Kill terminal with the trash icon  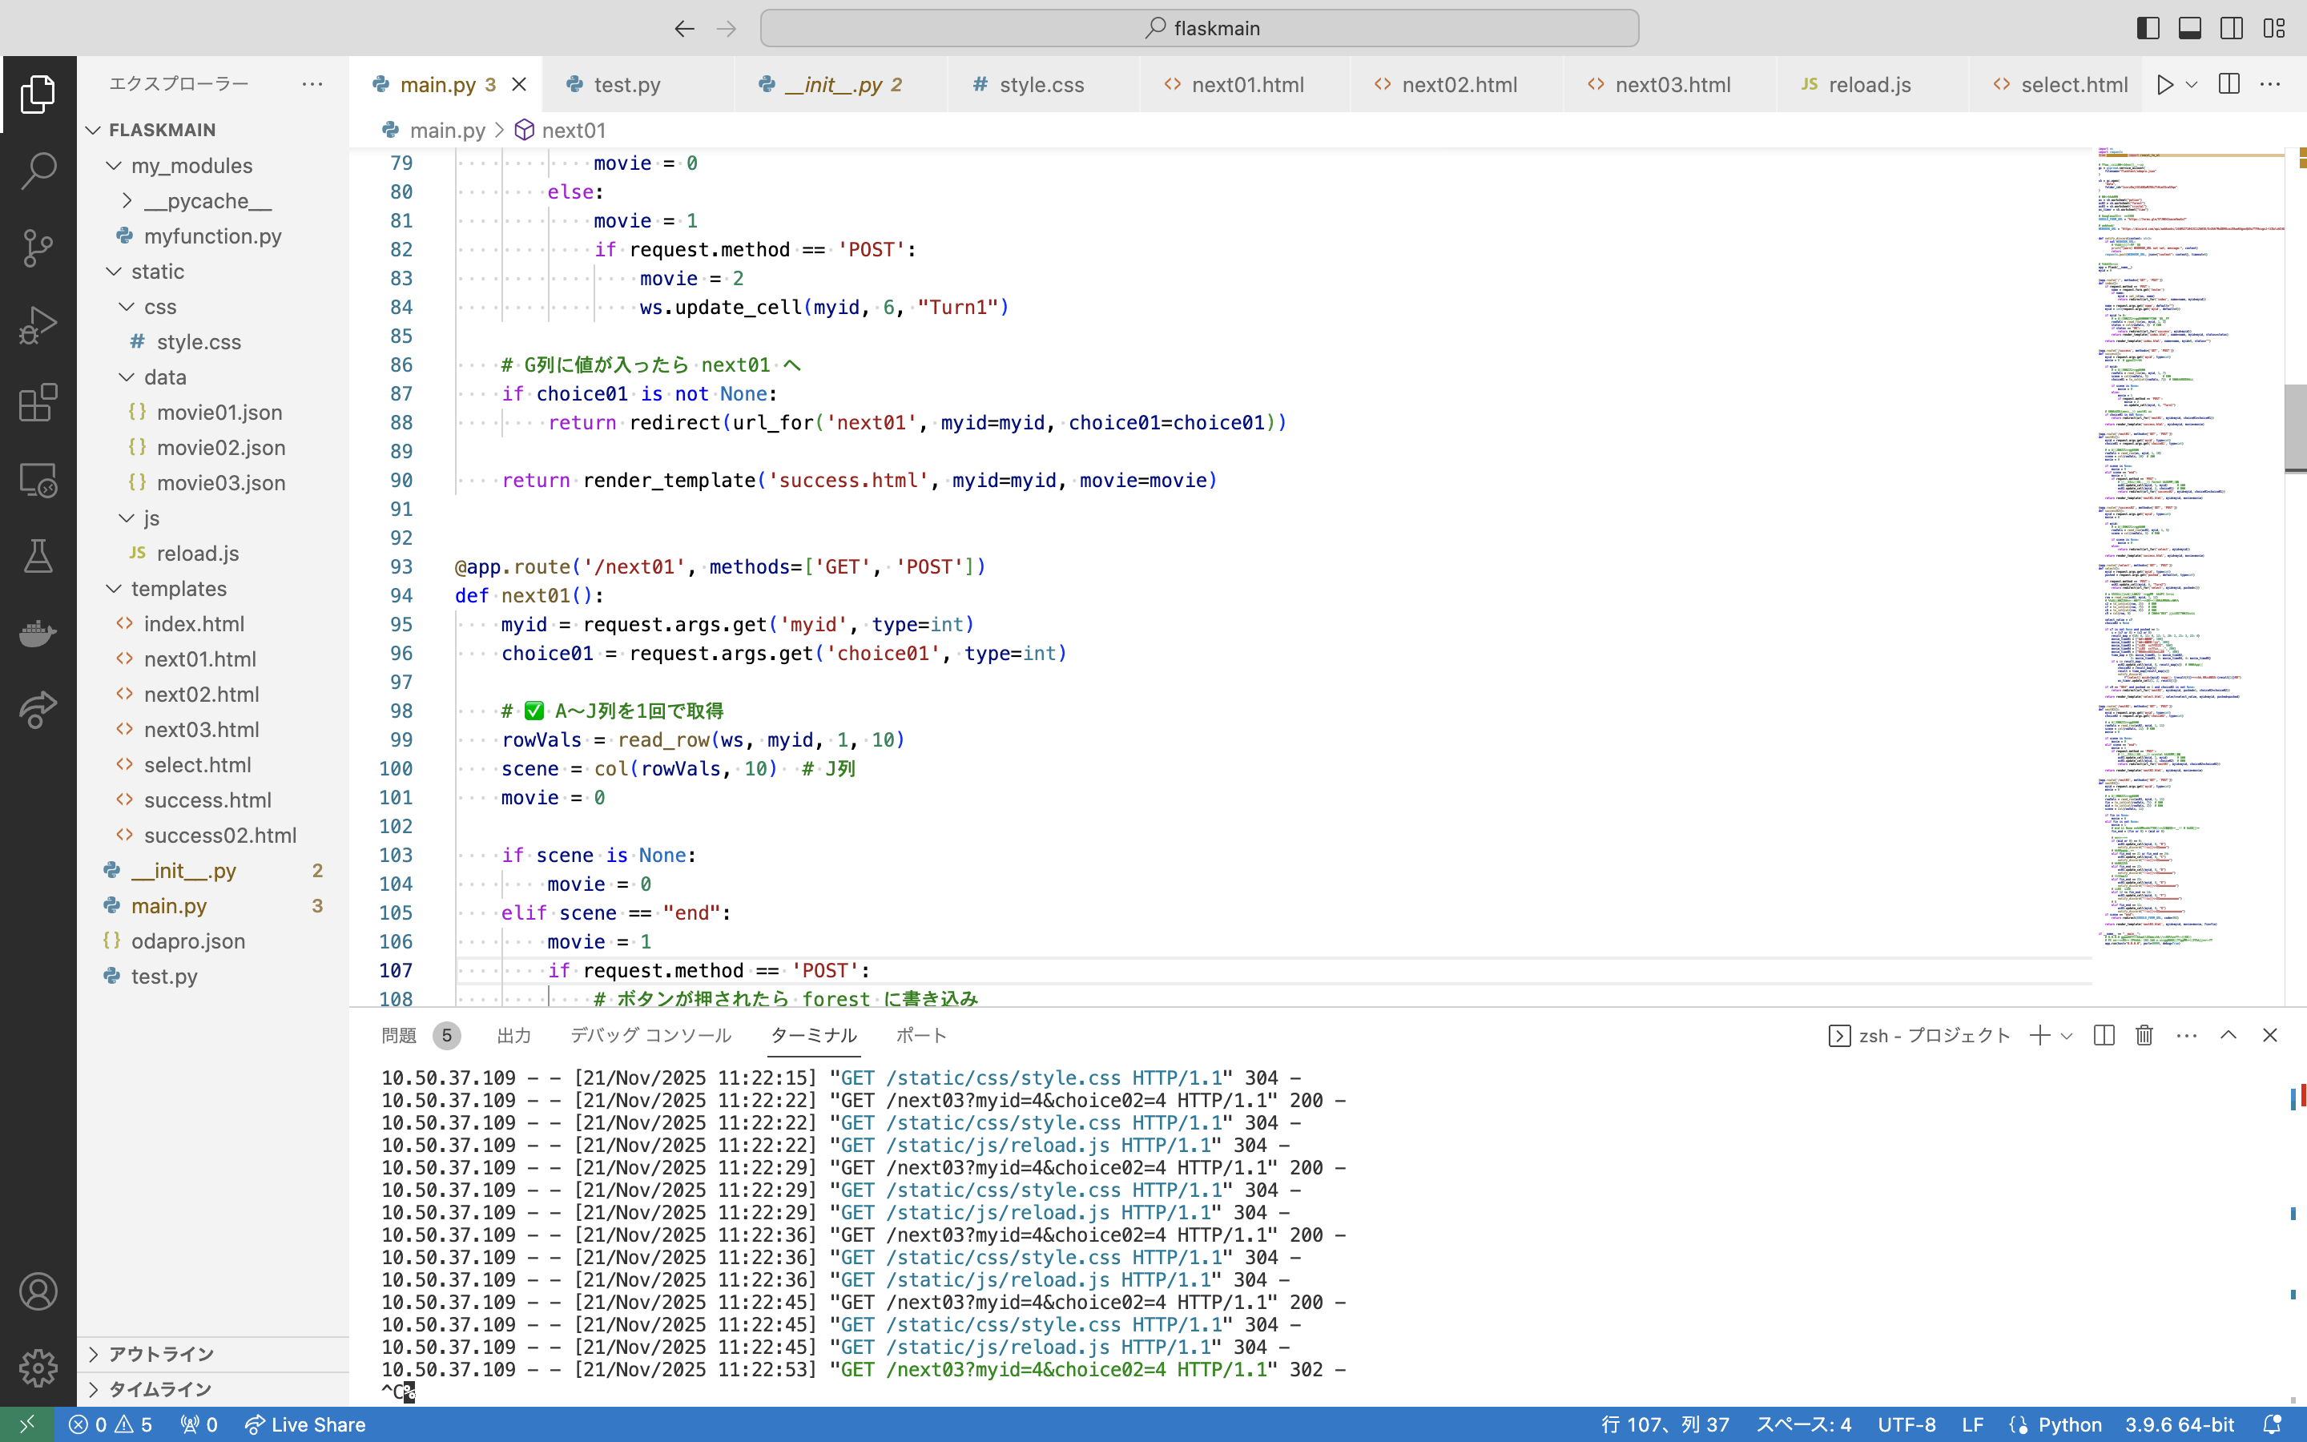point(2144,1036)
